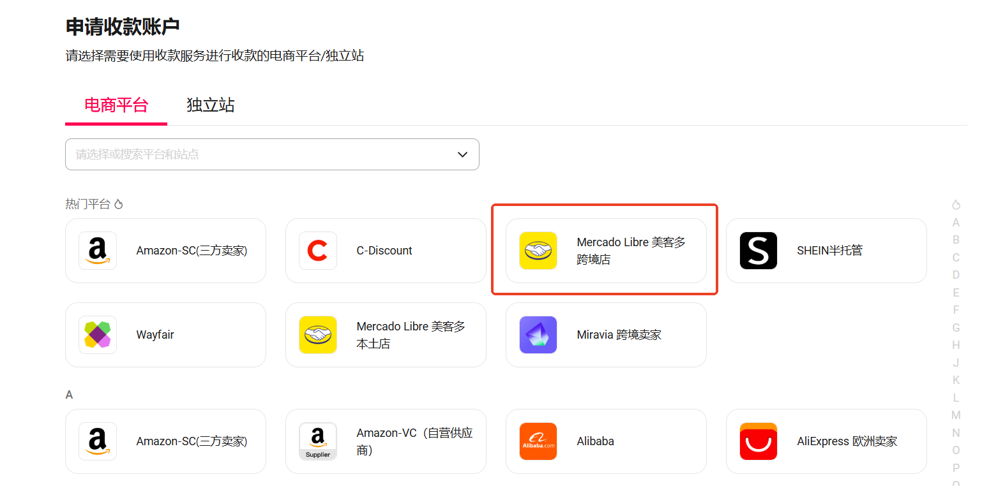The height and width of the screenshot is (486, 982).
Task: Click letter K in the alphabet index
Action: click(956, 380)
